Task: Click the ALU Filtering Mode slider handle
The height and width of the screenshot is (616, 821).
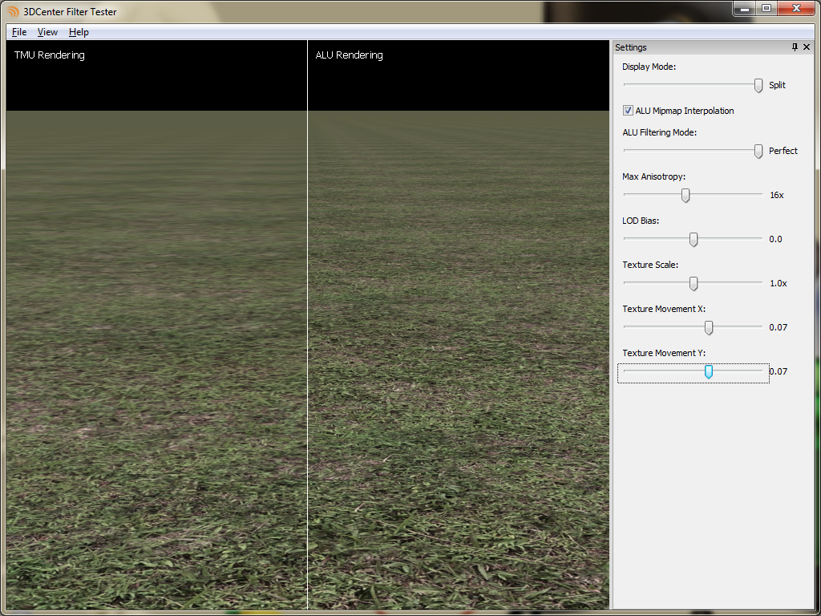Action: coord(758,151)
